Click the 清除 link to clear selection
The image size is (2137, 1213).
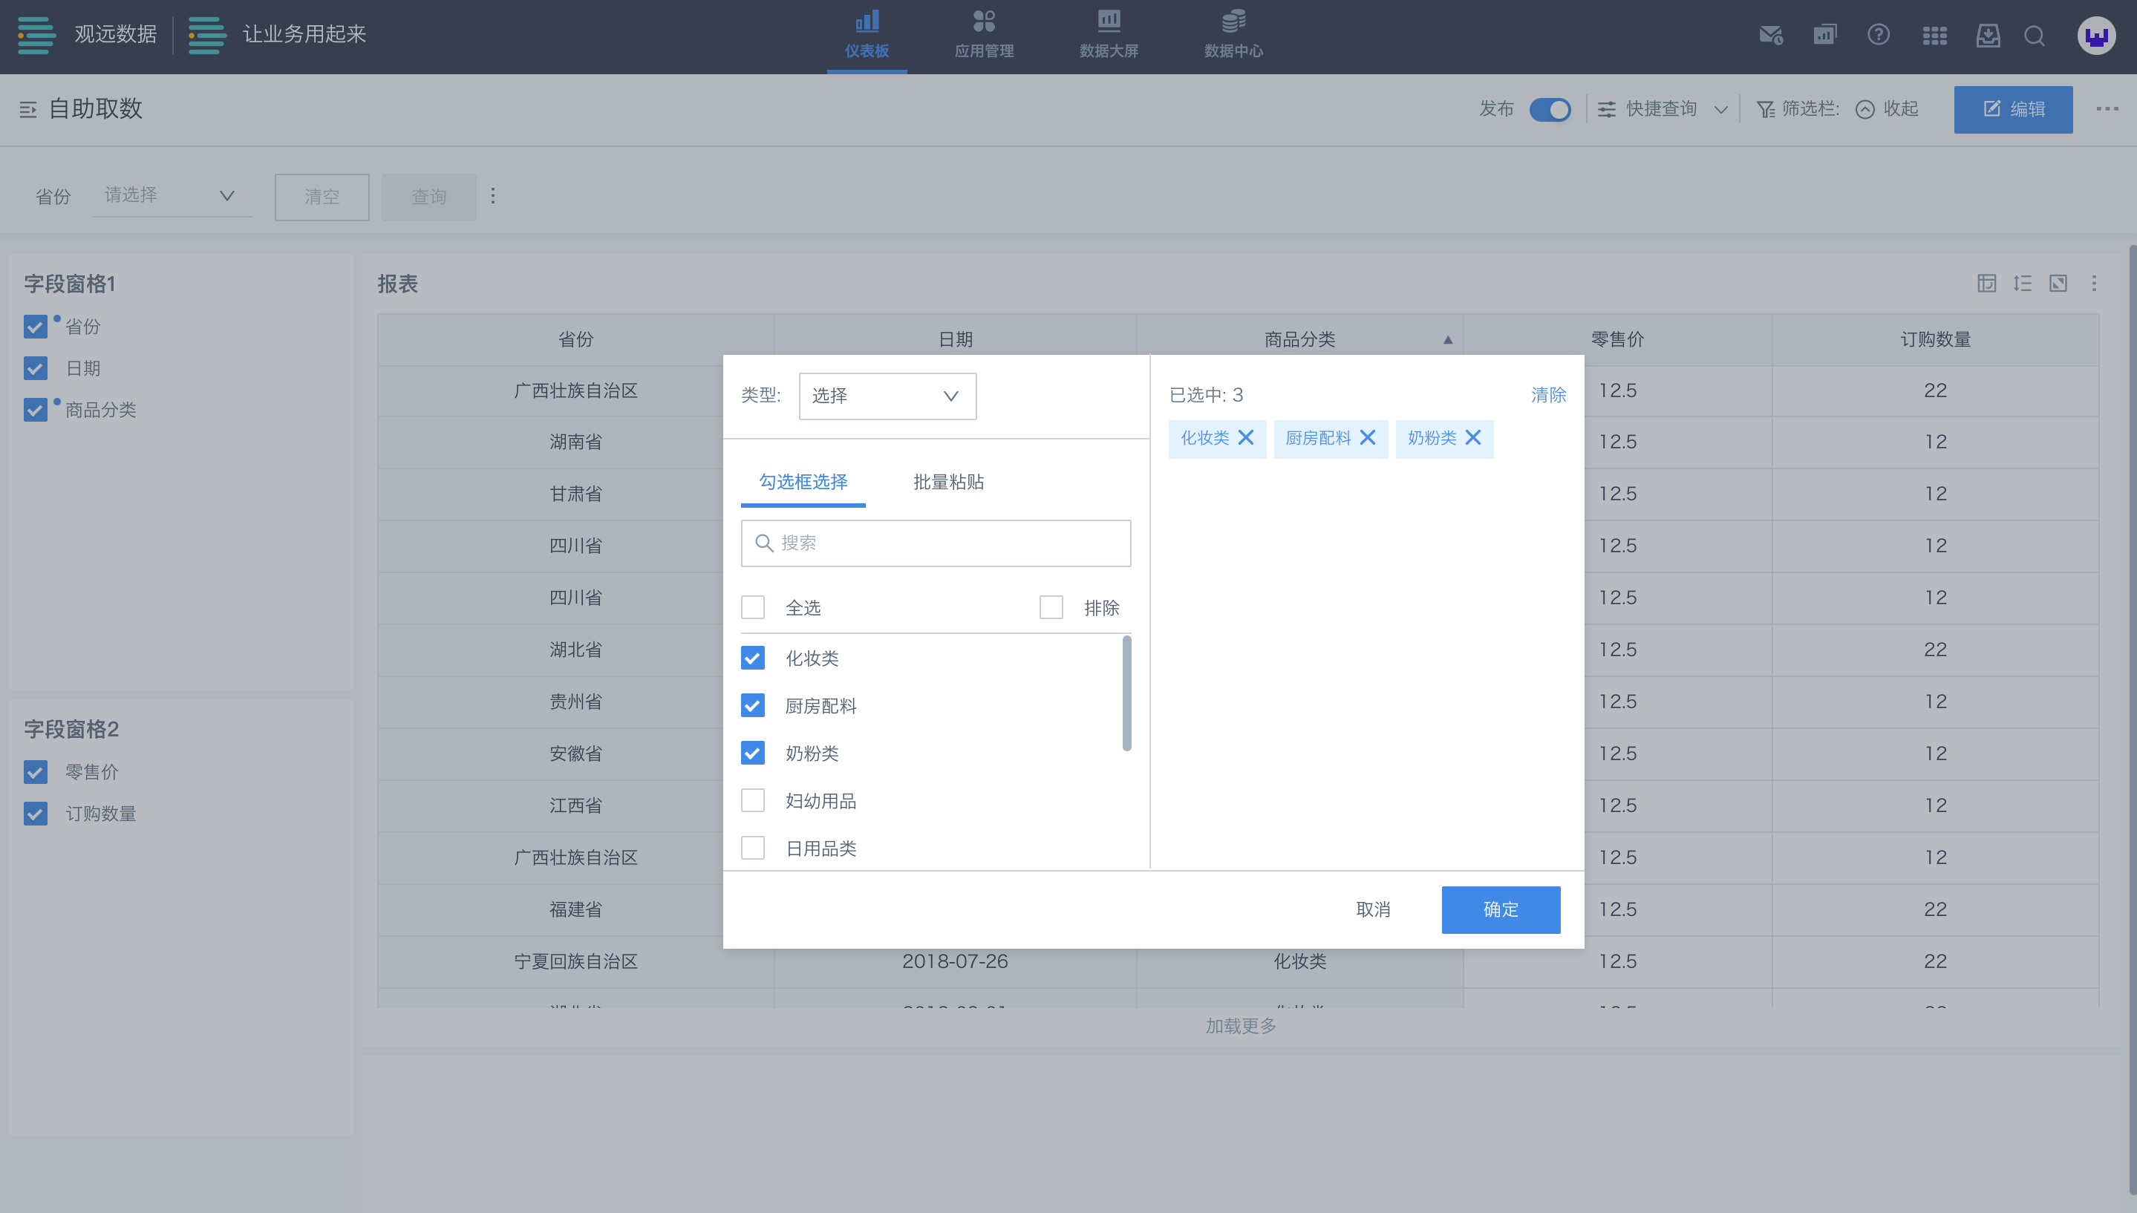point(1548,395)
